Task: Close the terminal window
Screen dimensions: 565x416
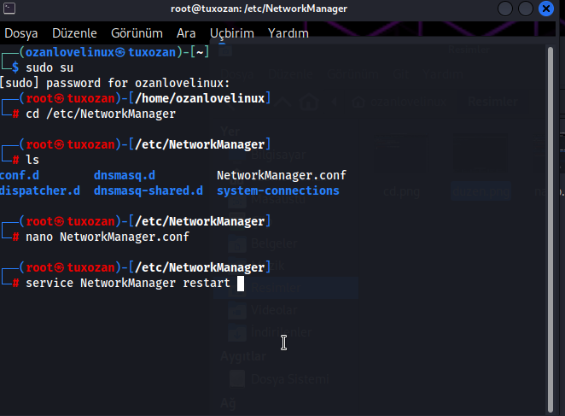Action: coord(546,9)
